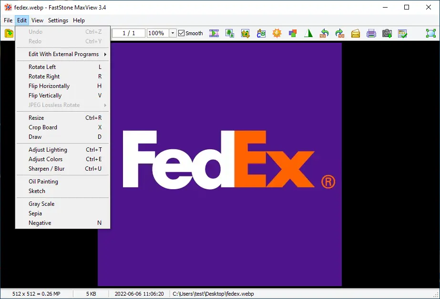Image resolution: width=440 pixels, height=299 pixels.
Task: Open Crop Board from the Edit menu
Action: (x=62, y=127)
